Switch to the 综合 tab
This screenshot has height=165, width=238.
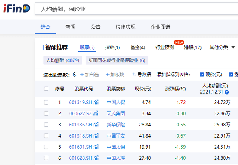(x=45, y=27)
